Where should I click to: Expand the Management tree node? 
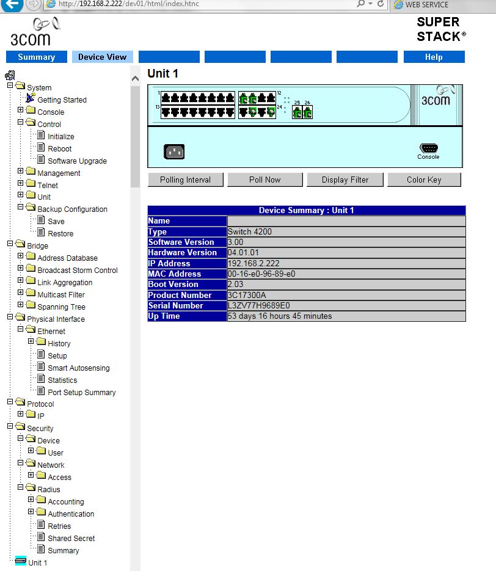(x=20, y=171)
